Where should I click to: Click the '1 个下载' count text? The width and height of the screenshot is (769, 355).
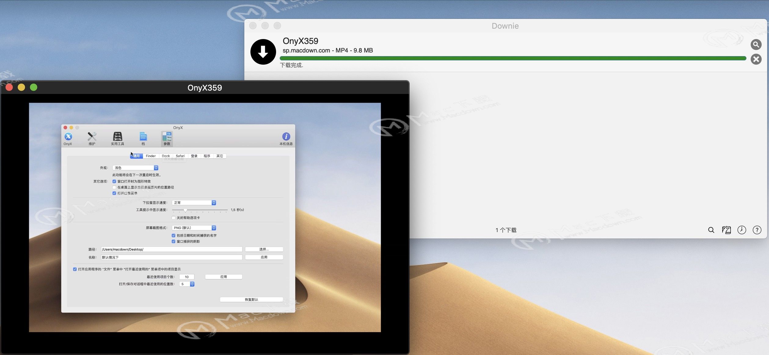point(506,230)
